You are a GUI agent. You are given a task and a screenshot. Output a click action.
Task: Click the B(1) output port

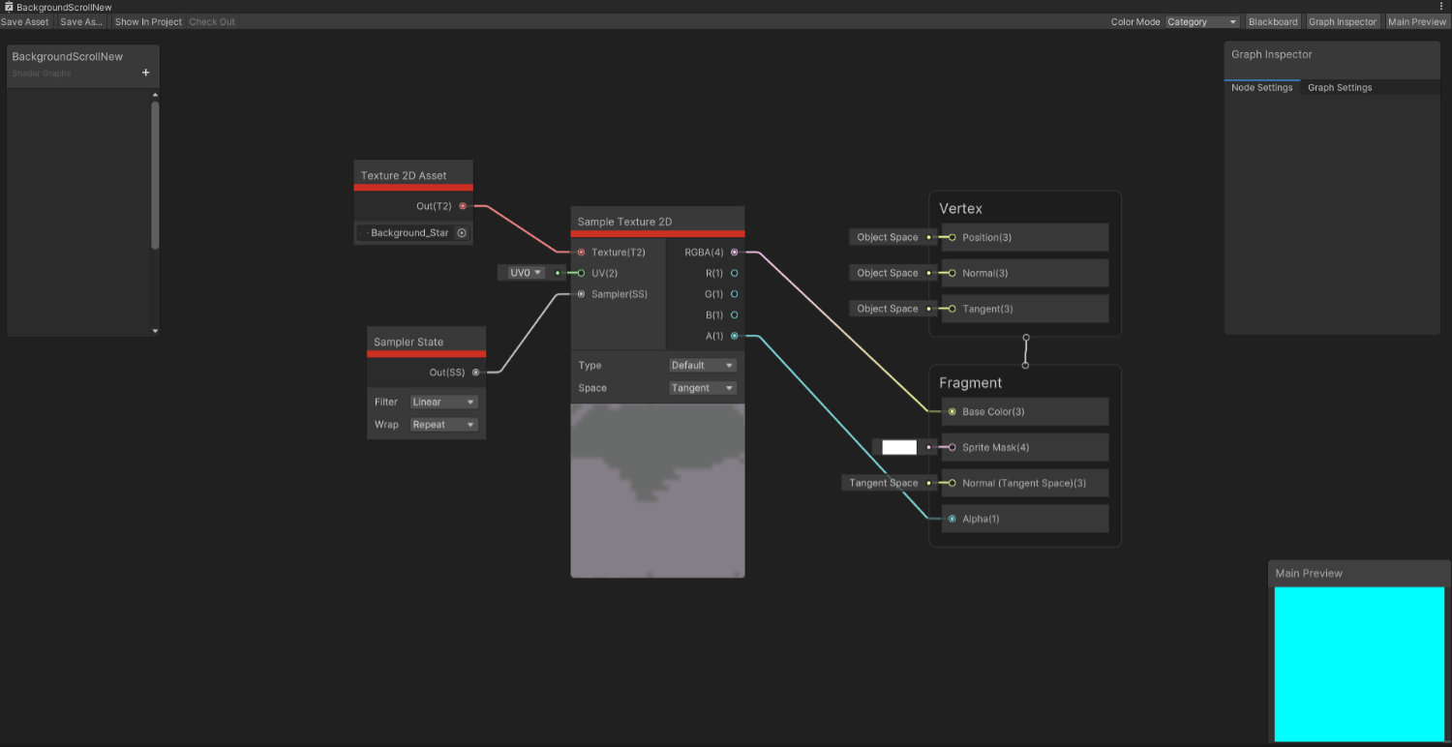tap(735, 314)
